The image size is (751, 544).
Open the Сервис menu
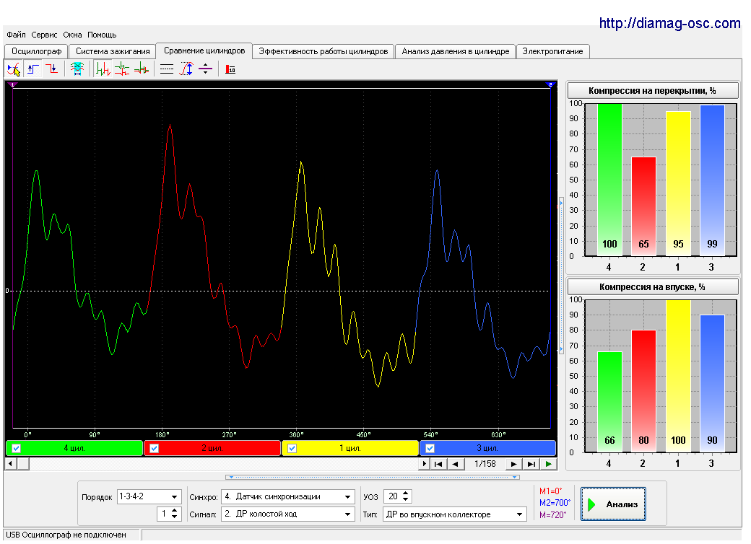tap(44, 35)
